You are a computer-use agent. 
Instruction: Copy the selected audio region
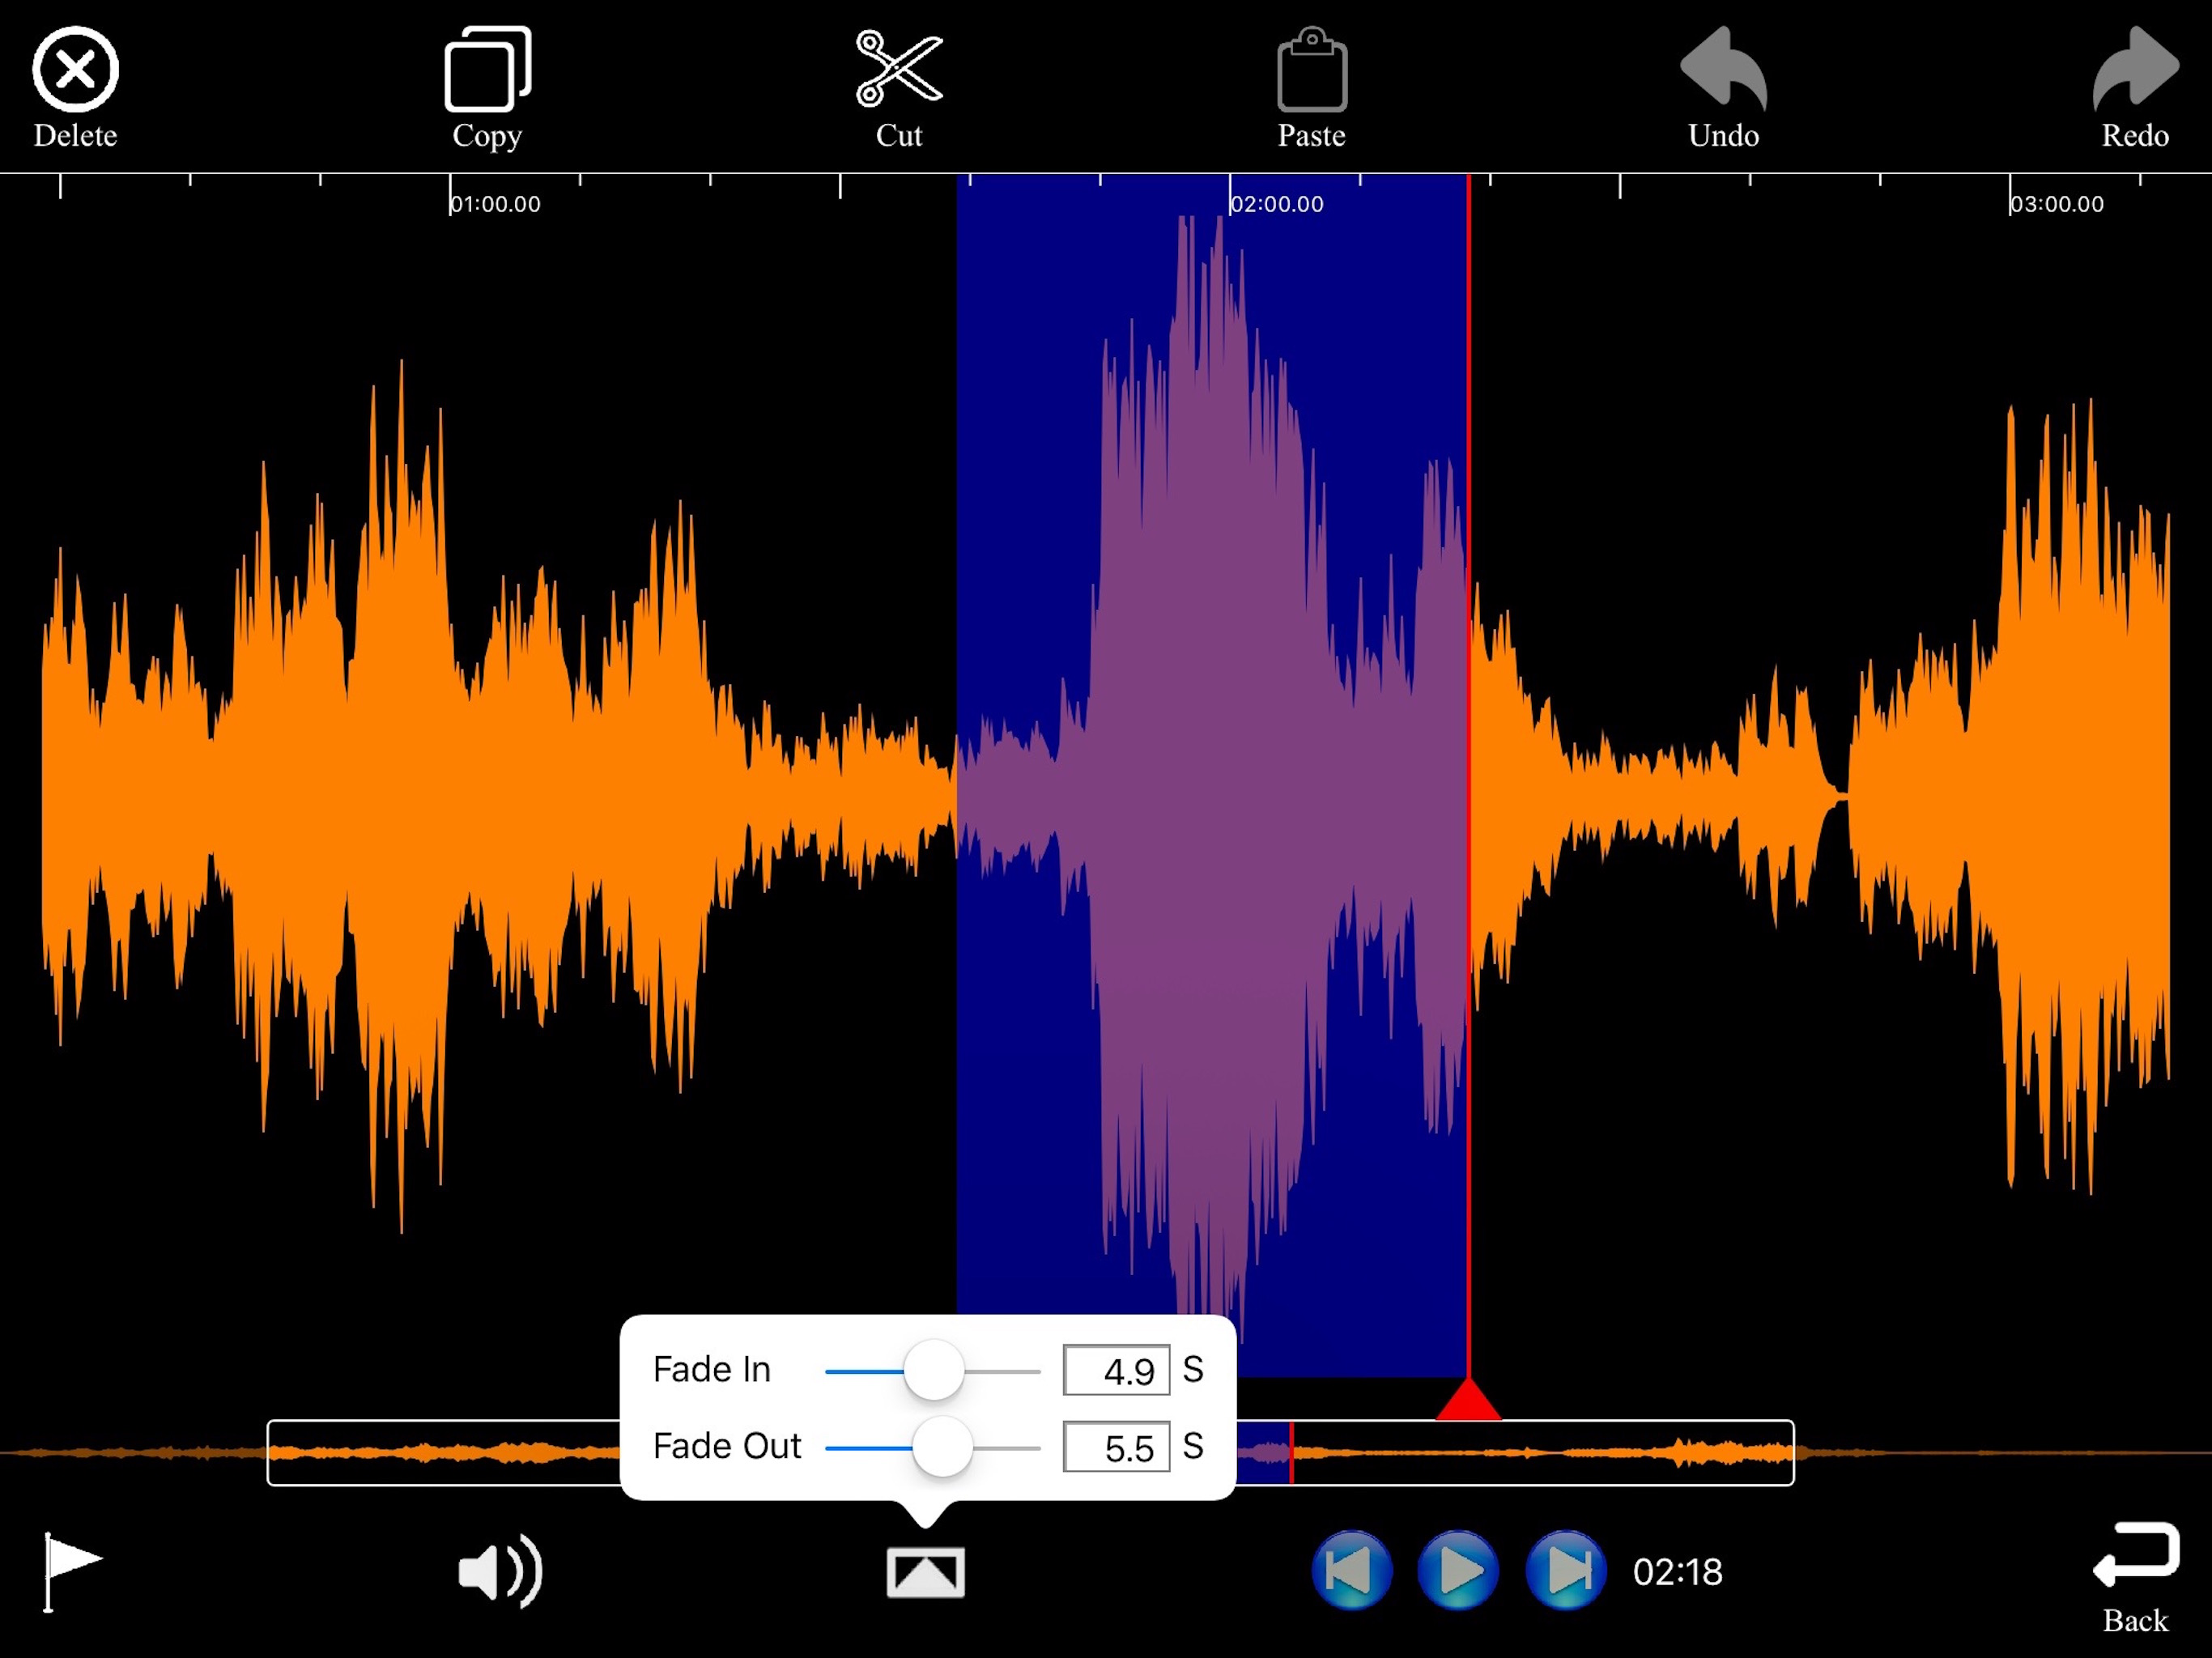coord(487,70)
